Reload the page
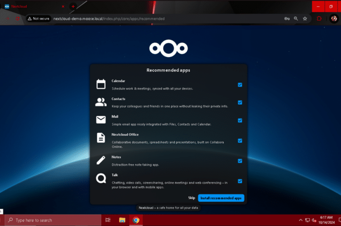Viewport: 341px width, 226px height. [17, 19]
